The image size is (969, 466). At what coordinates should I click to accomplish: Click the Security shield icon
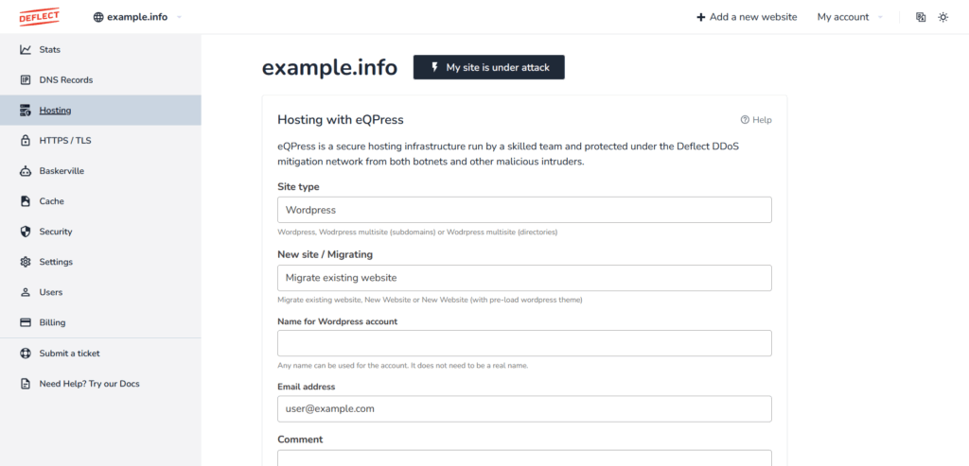pos(26,232)
